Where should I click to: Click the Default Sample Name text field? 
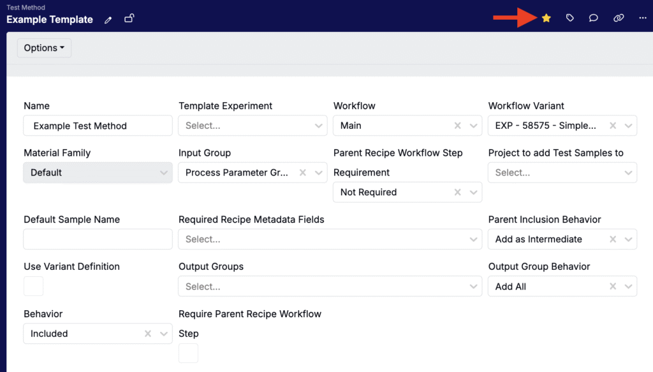[98, 239]
